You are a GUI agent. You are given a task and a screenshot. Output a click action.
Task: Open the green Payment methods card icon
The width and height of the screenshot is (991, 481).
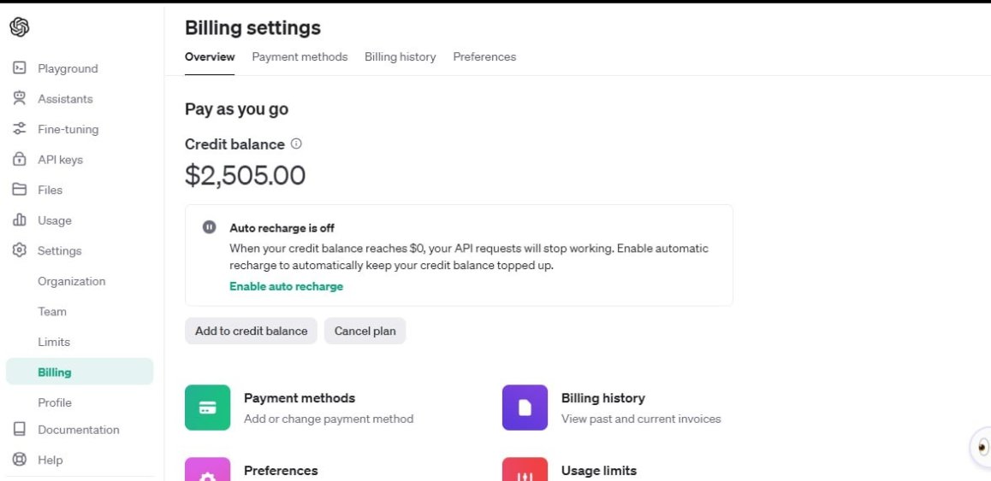pyautogui.click(x=207, y=408)
